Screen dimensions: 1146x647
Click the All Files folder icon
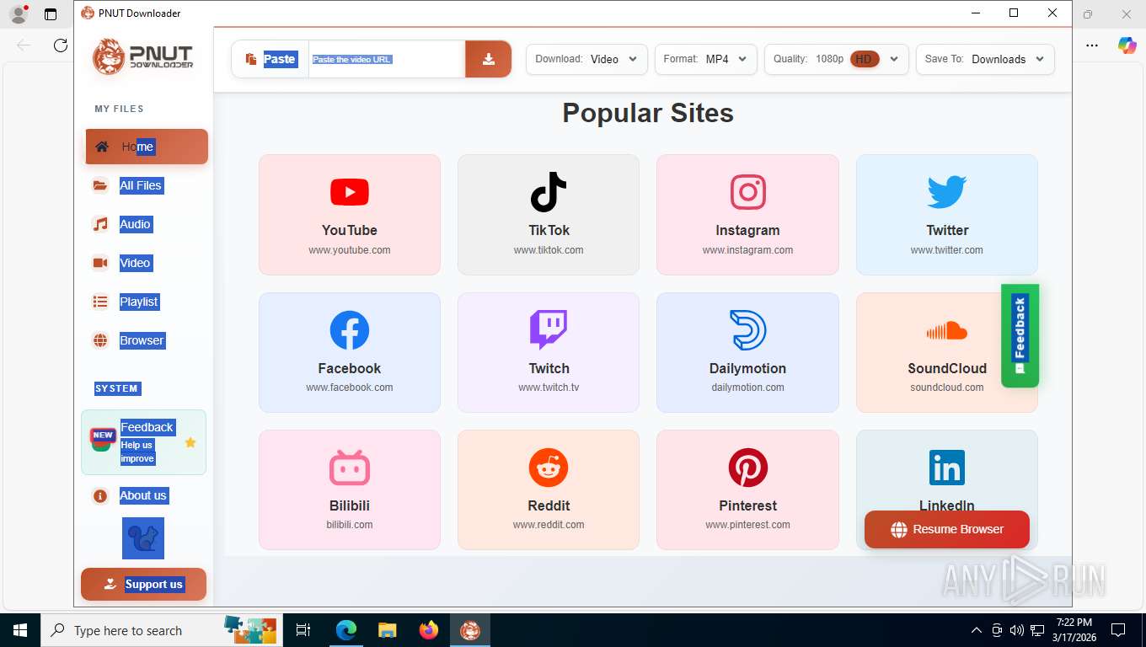pyautogui.click(x=100, y=185)
